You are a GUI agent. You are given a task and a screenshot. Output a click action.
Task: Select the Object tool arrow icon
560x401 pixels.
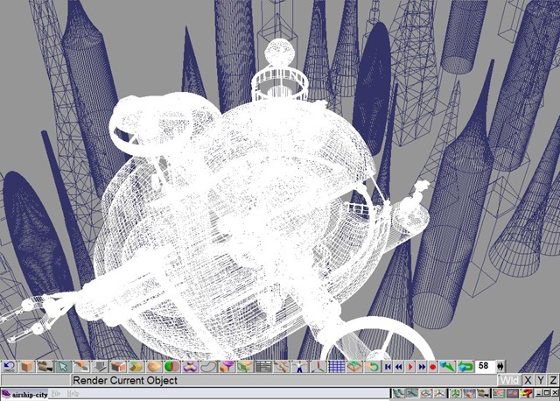63,367
